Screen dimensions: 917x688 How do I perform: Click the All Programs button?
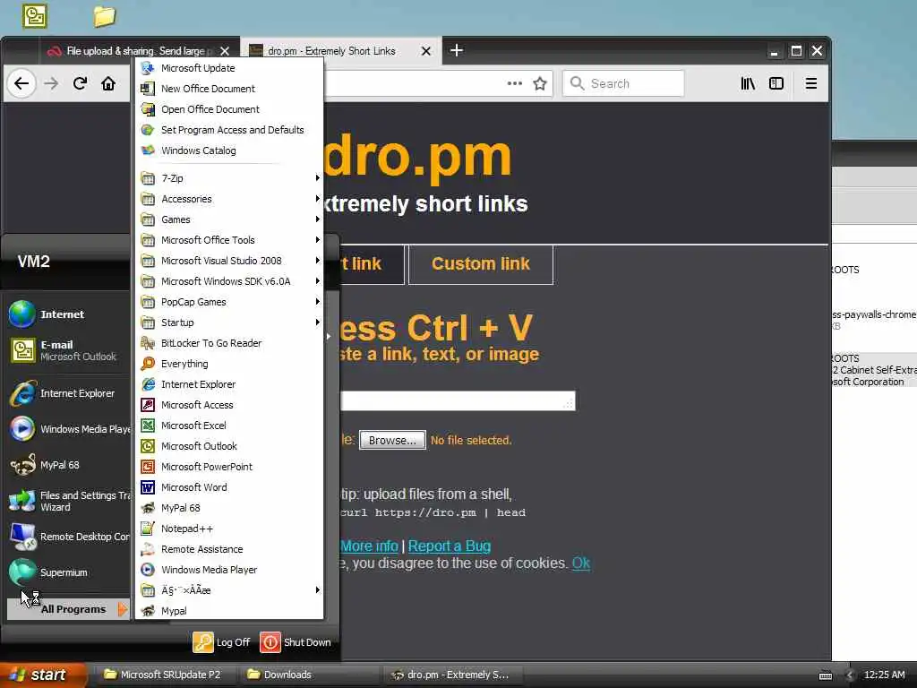point(68,609)
